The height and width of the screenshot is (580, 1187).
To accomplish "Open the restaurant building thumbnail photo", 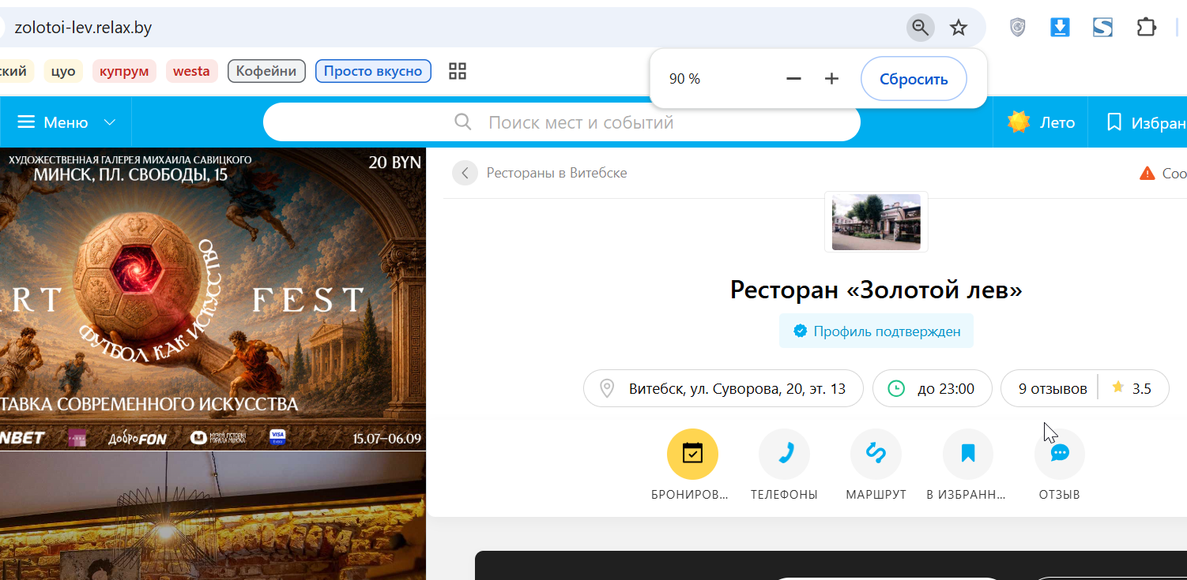I will [x=876, y=222].
